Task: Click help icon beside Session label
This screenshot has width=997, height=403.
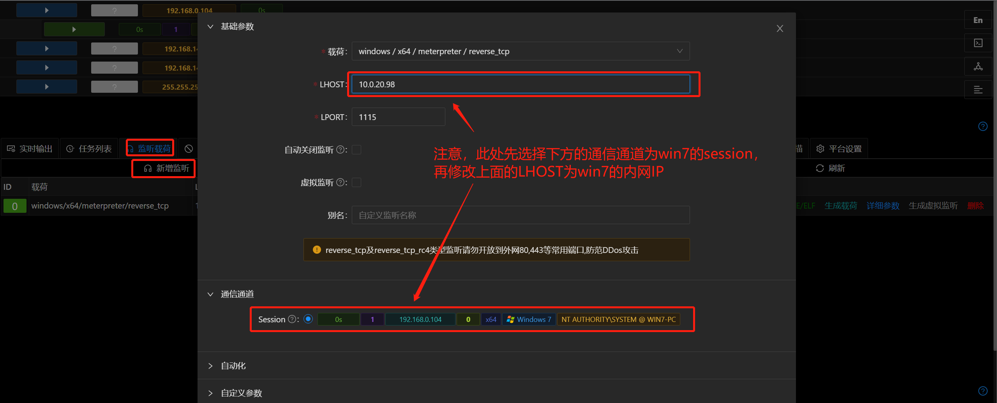Action: coord(292,319)
